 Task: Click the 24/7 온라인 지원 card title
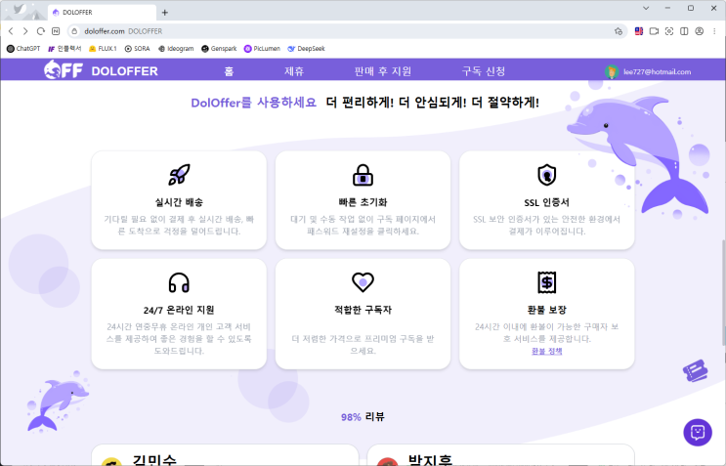(179, 310)
